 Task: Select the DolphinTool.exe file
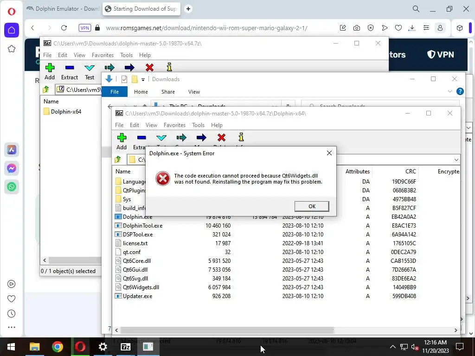[x=143, y=226]
